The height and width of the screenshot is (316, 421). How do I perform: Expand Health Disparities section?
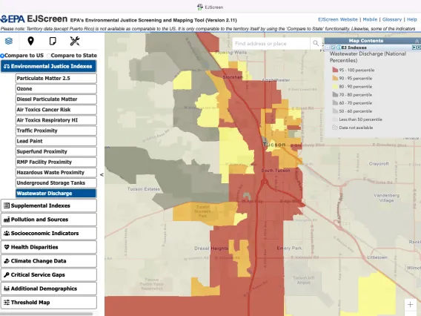[49, 247]
